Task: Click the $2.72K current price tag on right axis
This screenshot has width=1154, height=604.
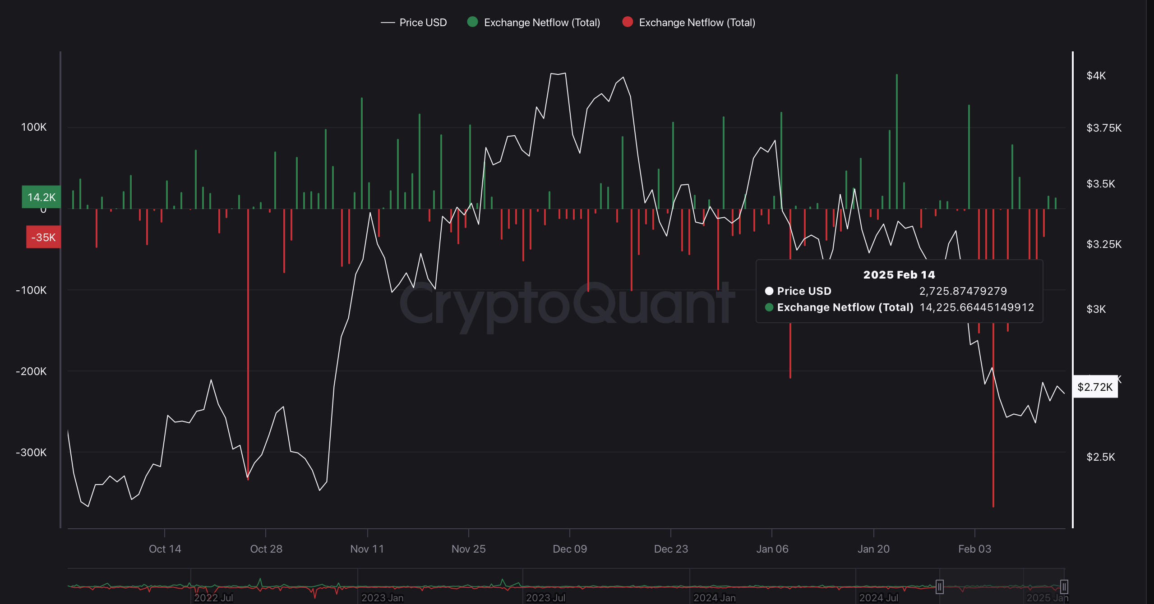Action: [x=1095, y=386]
